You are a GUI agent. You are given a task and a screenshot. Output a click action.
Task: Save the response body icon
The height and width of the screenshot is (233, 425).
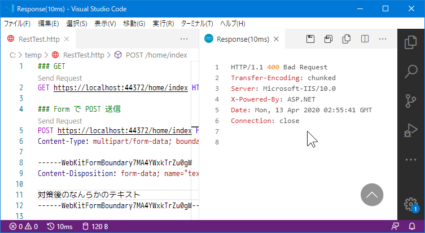pos(328,39)
